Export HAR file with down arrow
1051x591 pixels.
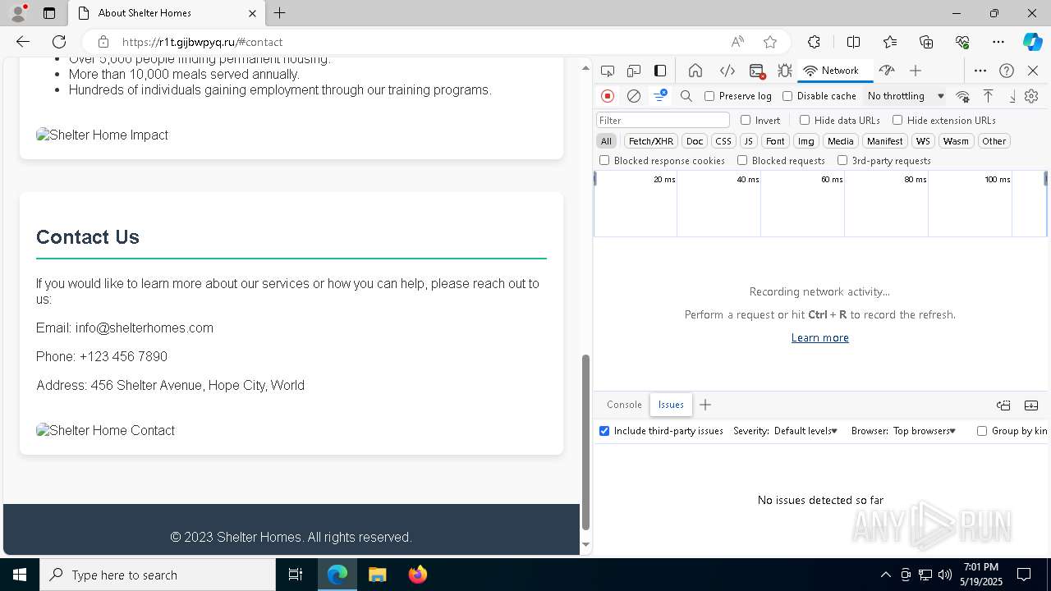point(1012,96)
